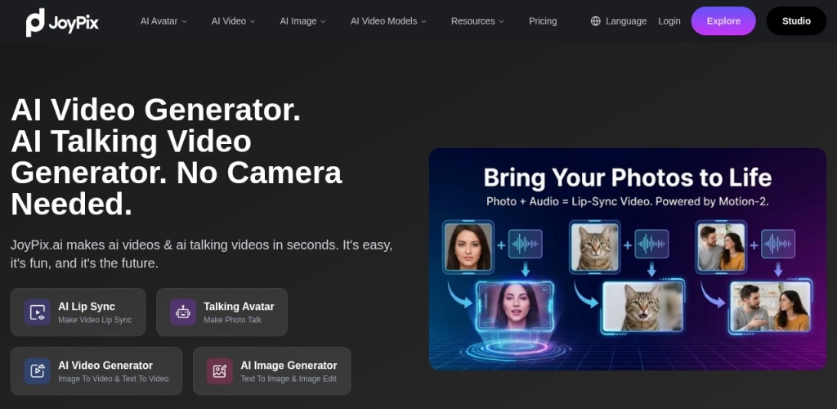
Task: Expand the Resources menu chevron
Action: [501, 21]
